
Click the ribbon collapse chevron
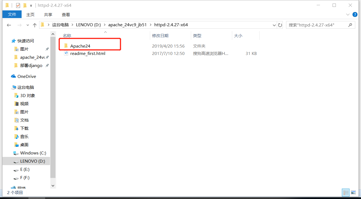pos(348,14)
